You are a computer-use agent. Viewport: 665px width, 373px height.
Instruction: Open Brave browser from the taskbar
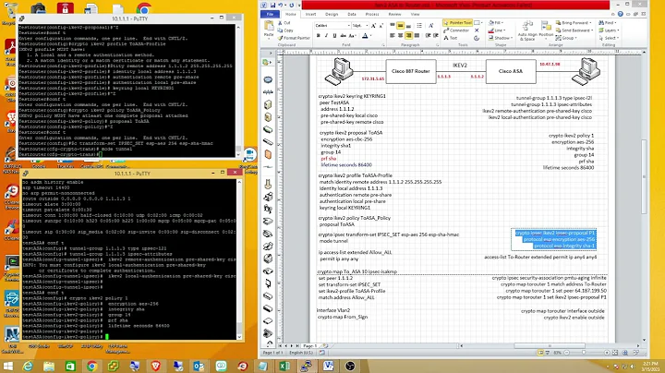click(156, 366)
